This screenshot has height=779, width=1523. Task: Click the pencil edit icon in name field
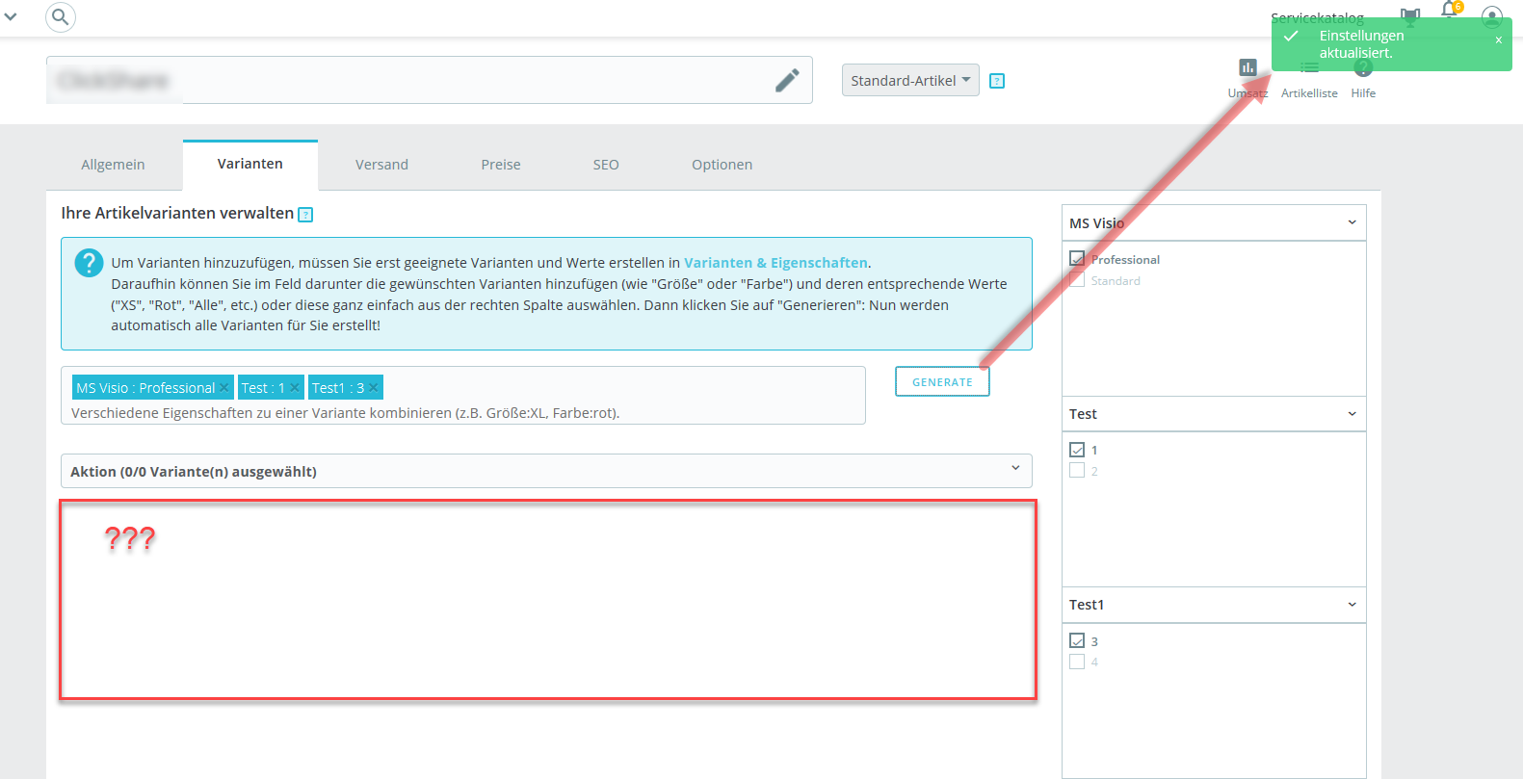click(787, 80)
